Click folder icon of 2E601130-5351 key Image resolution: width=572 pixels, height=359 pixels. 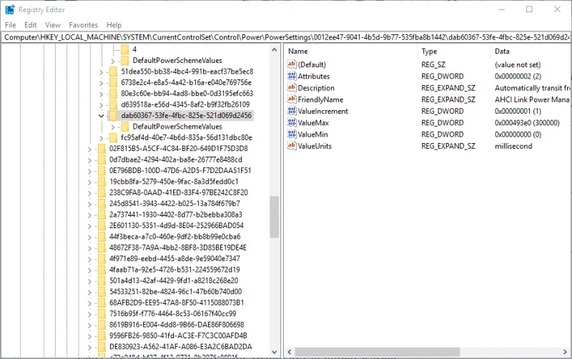102,225
